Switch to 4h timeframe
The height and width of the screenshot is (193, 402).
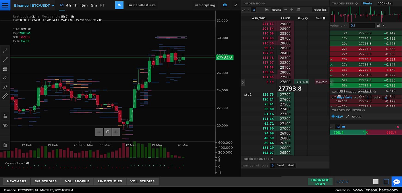(68, 5)
